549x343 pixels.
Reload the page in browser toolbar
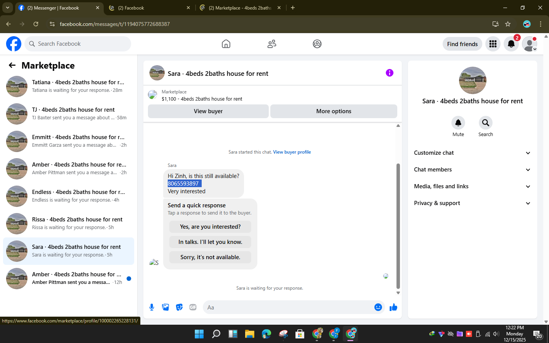pos(36,24)
